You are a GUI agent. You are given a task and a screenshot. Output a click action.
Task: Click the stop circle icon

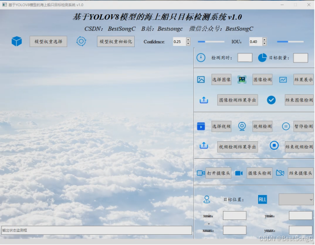(274, 145)
